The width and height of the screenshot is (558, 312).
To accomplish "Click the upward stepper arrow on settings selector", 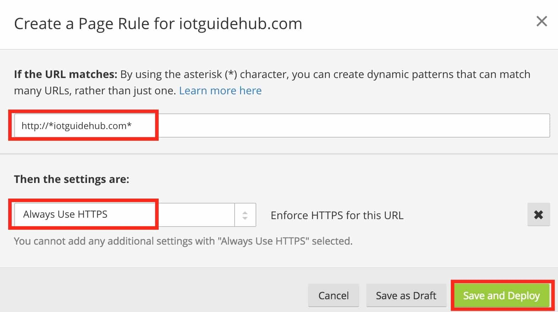I will tap(245, 211).
